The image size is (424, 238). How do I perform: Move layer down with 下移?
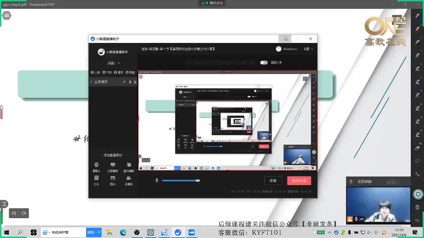pyautogui.click(x=107, y=72)
